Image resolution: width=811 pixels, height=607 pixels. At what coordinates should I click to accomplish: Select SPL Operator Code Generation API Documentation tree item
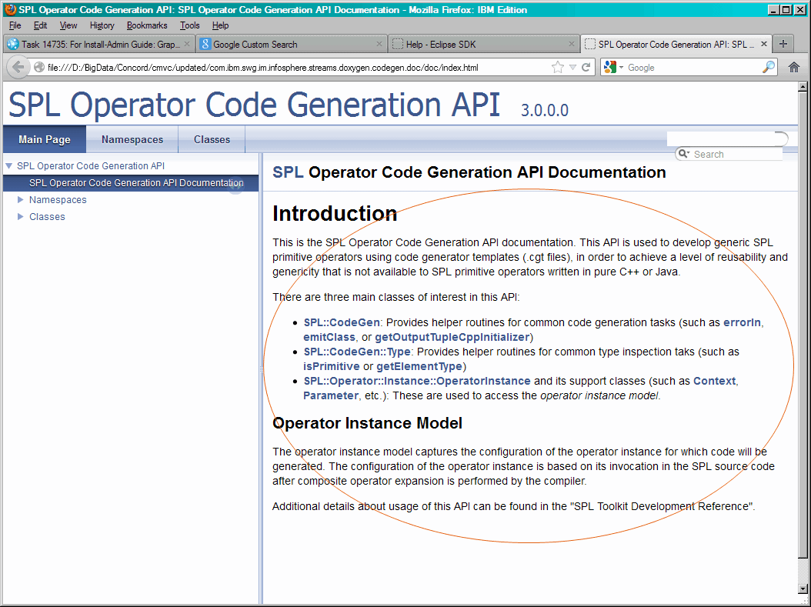[x=136, y=183]
